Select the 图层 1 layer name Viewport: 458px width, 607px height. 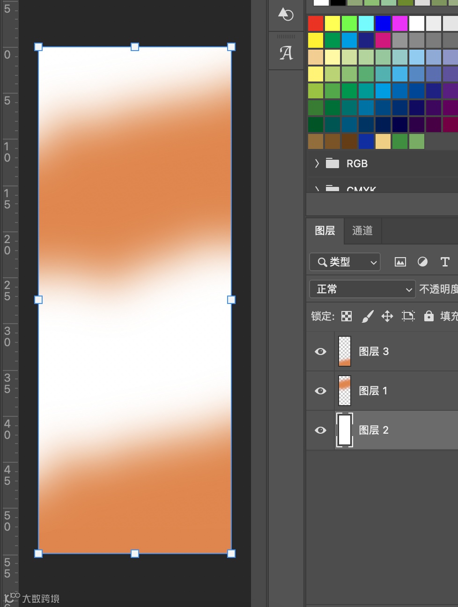click(x=373, y=391)
